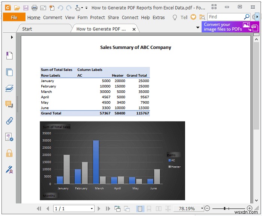Redo the last action

click(69, 8)
